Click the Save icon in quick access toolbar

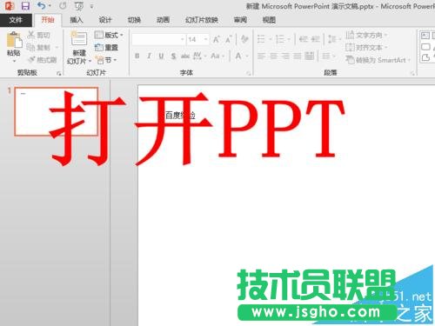(x=25, y=6)
